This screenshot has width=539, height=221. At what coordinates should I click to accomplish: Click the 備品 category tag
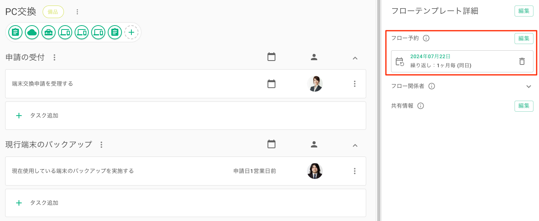(53, 12)
